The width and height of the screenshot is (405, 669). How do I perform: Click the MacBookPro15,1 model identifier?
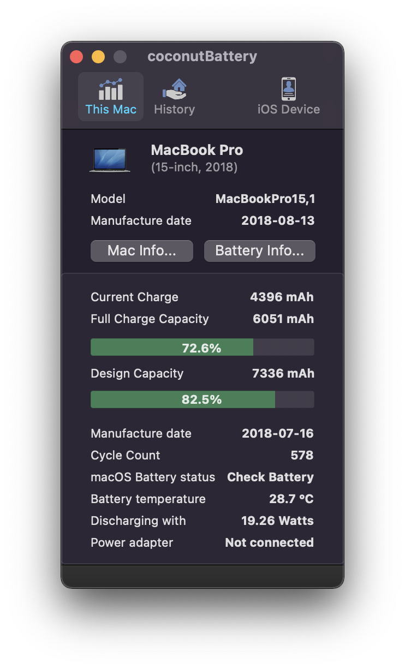point(265,199)
